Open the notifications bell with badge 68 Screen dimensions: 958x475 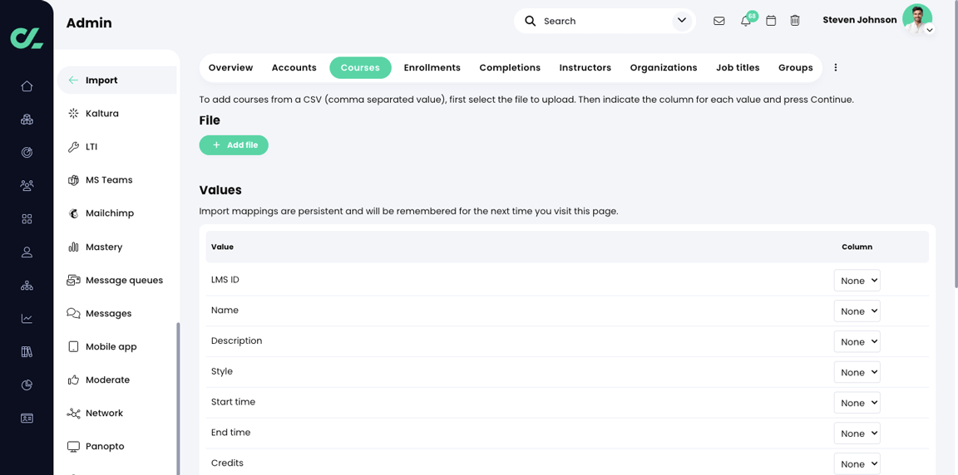[746, 21]
